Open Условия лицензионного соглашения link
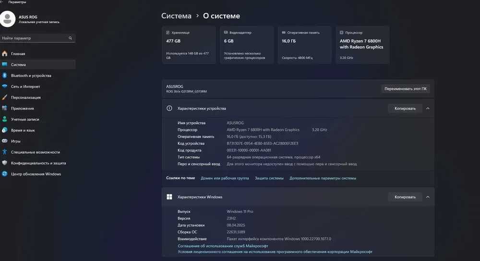The height and width of the screenshot is (261, 480). (275, 252)
